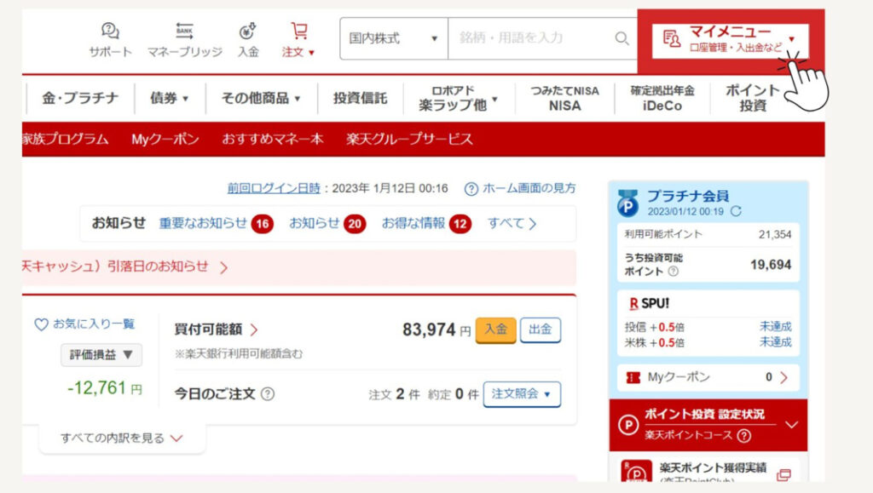Open the 投信 +0.5倍 未達成 link
This screenshot has height=493, width=873.
pyautogui.click(x=776, y=326)
